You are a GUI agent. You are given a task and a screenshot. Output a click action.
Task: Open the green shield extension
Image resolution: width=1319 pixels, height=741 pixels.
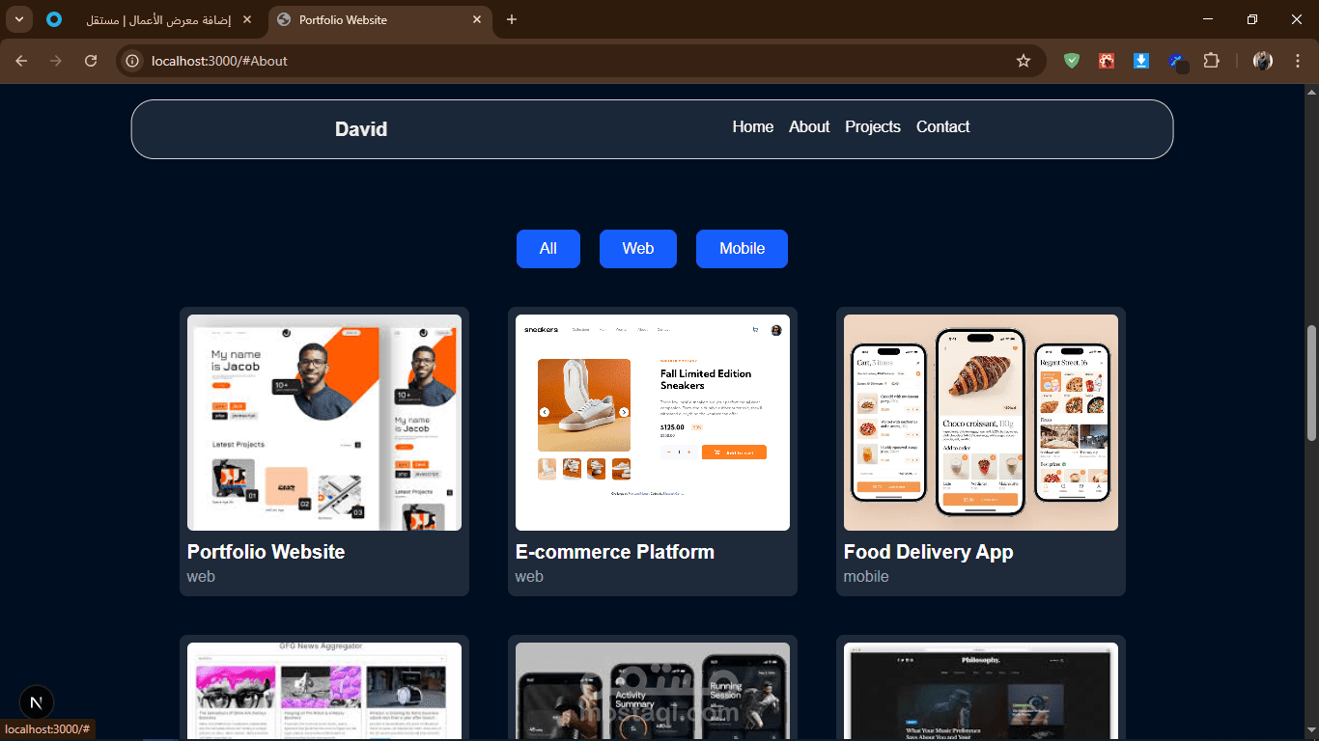coord(1072,61)
